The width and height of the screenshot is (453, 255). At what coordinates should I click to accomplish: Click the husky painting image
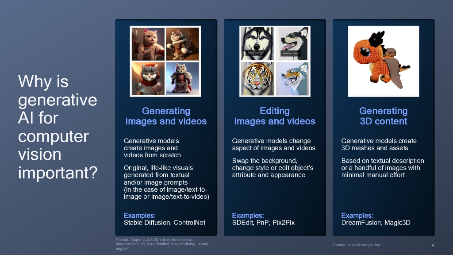(x=258, y=44)
